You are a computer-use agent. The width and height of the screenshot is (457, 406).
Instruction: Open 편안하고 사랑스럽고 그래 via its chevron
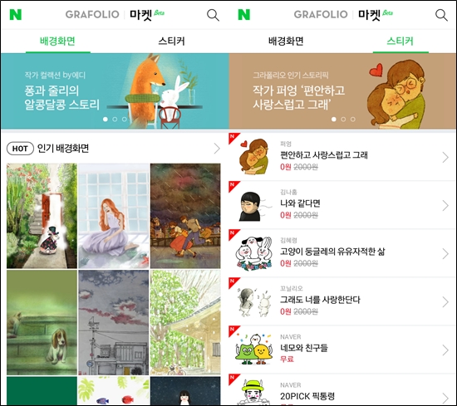click(x=445, y=157)
